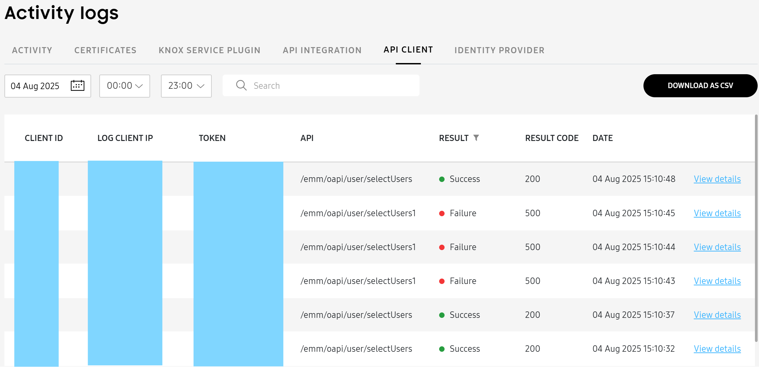Click the green dot on the last Success row

[x=442, y=349]
